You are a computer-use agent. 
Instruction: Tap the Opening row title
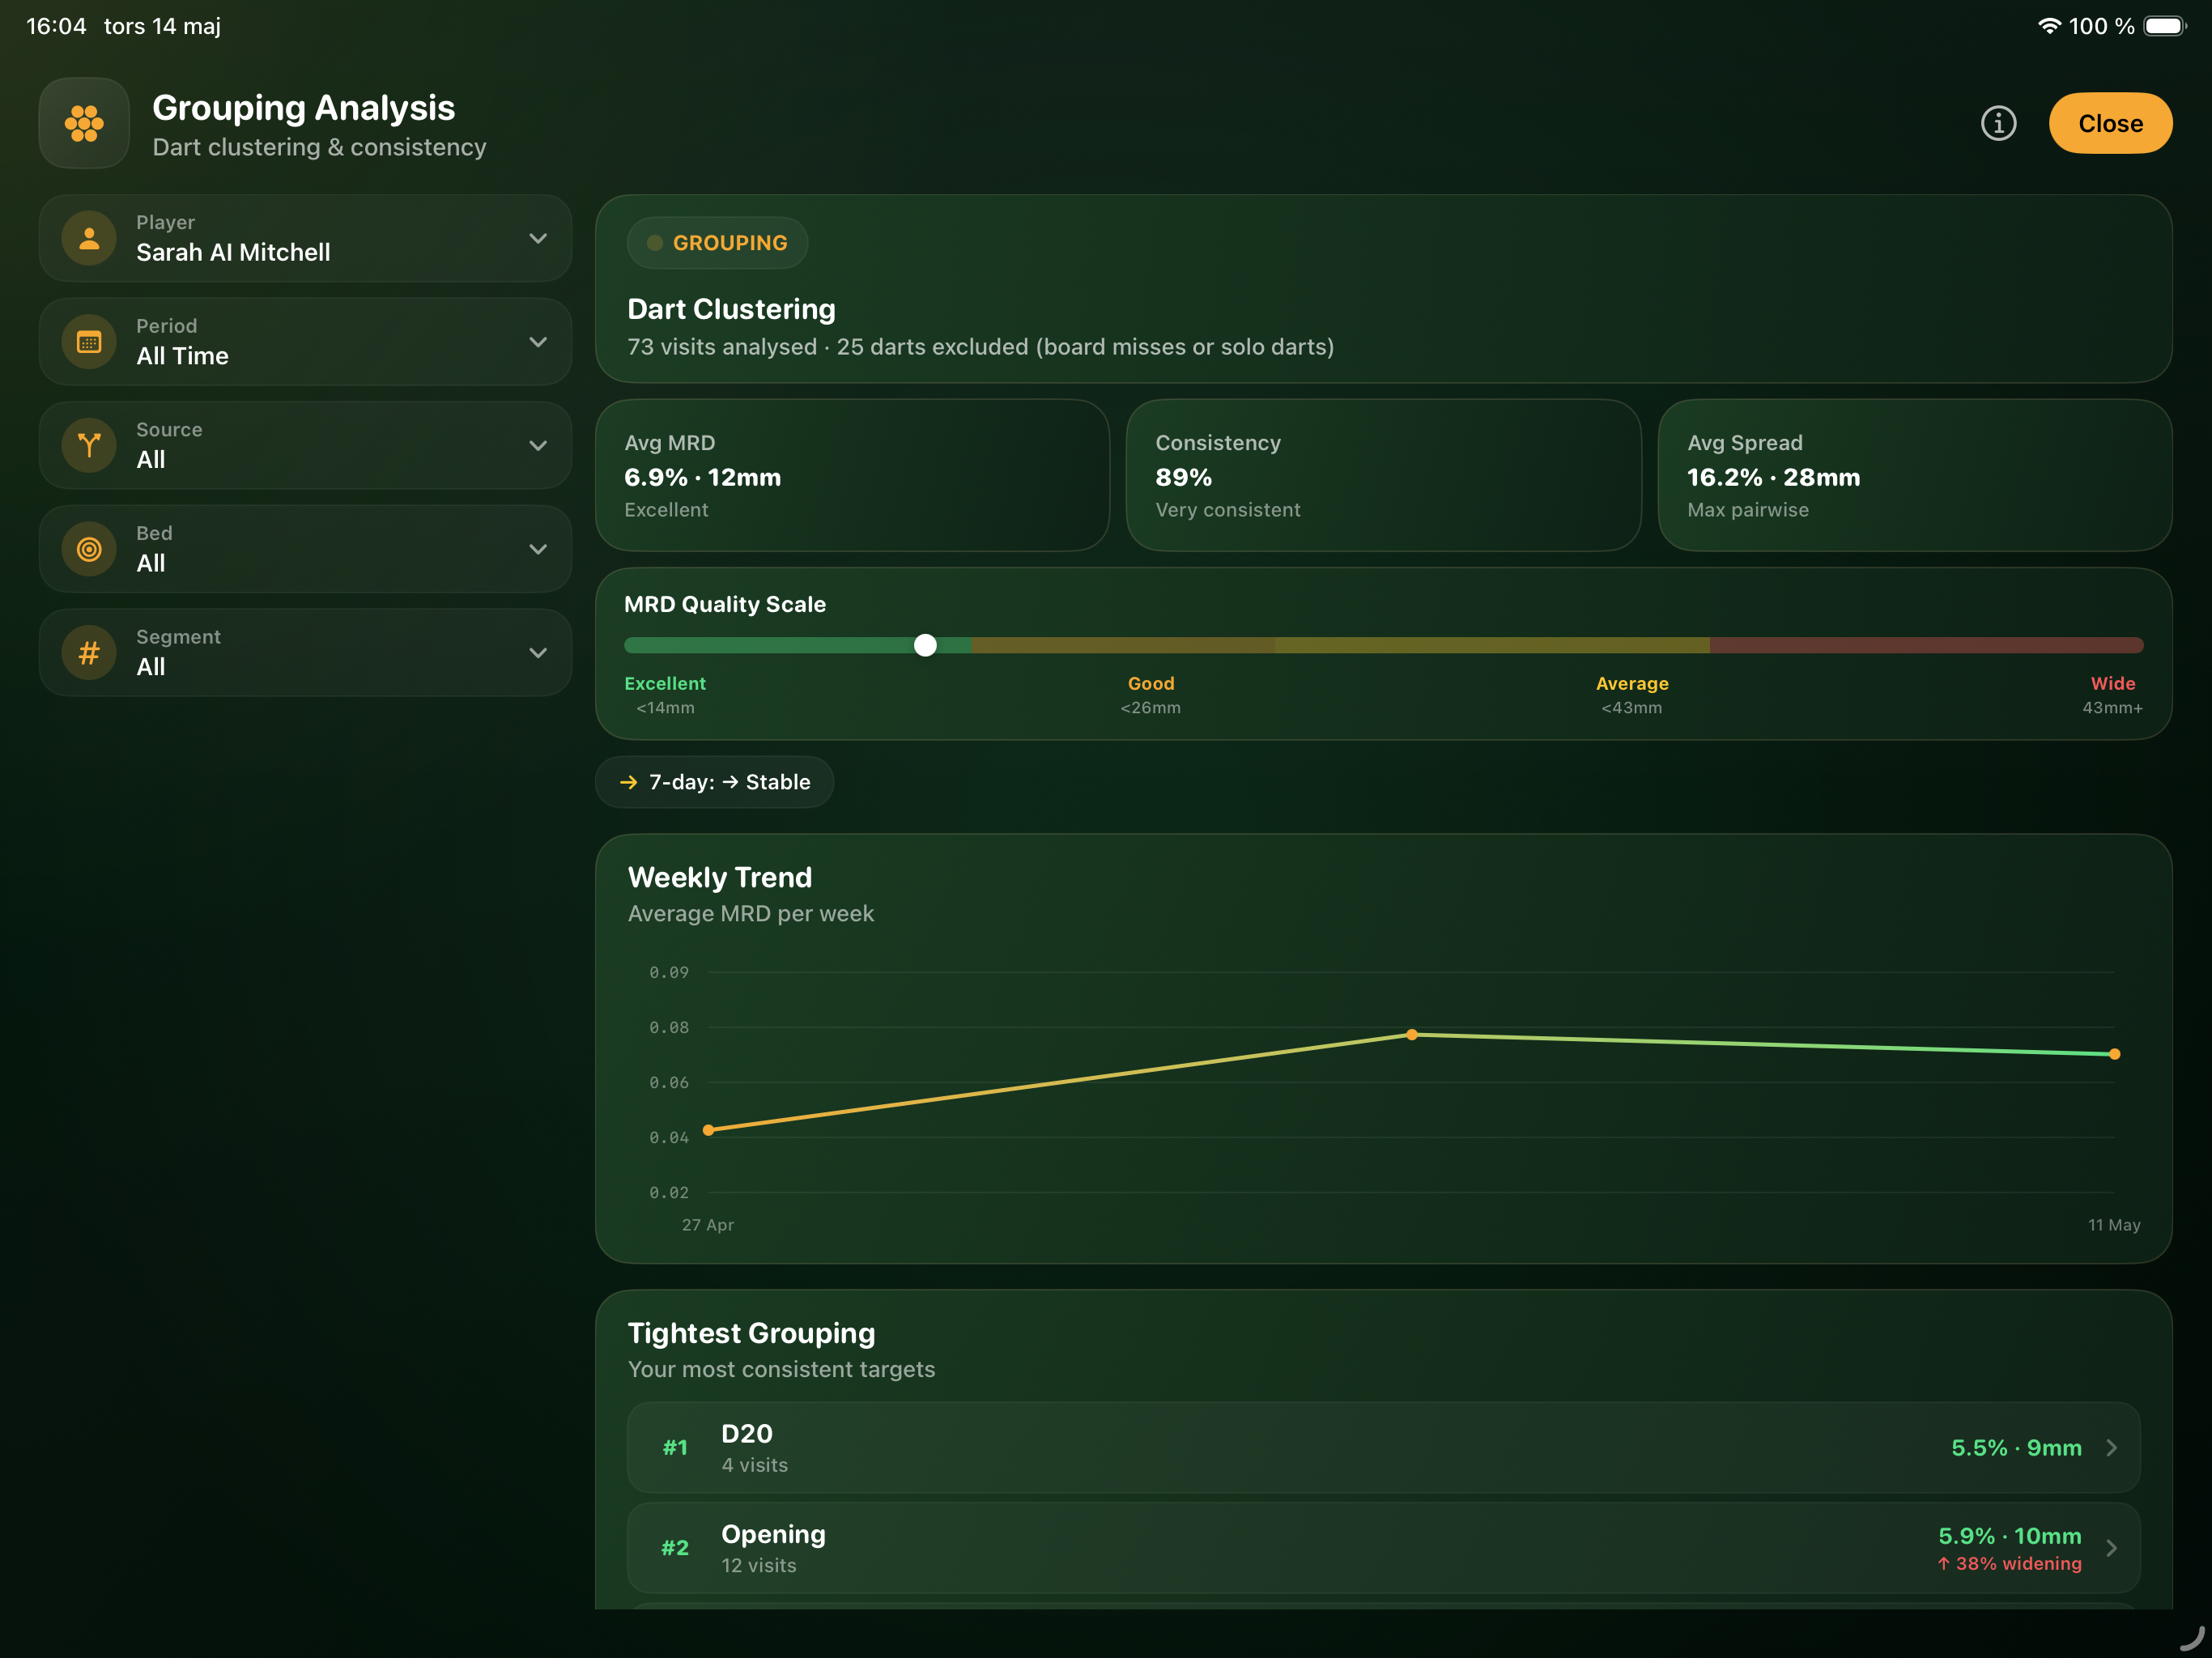pyautogui.click(x=773, y=1535)
